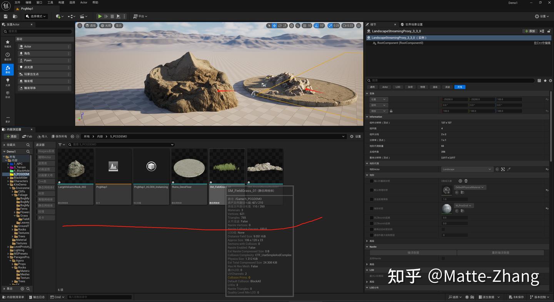Open the 光源 (Lights) category in Place Actors
554x302 pixels.
coord(8,82)
